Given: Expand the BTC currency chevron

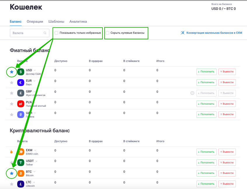Looking at the screenshot, I should click(34, 172).
